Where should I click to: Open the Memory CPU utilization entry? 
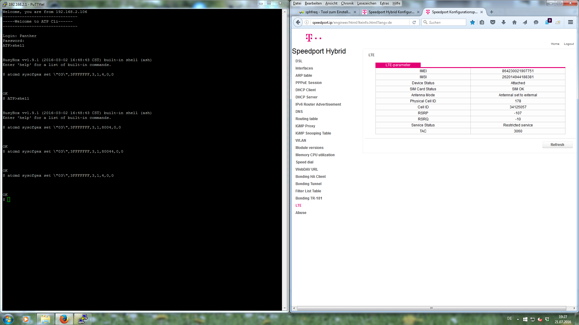315,155
